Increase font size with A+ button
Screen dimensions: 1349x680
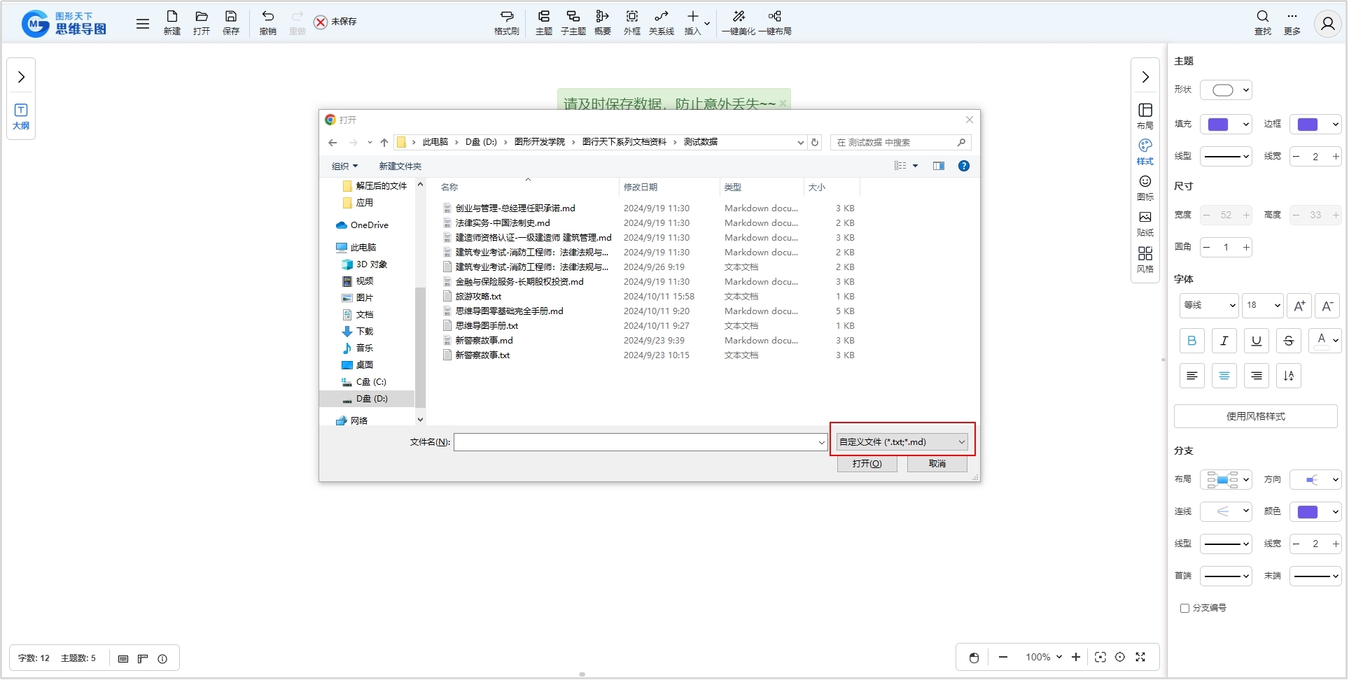[1299, 306]
